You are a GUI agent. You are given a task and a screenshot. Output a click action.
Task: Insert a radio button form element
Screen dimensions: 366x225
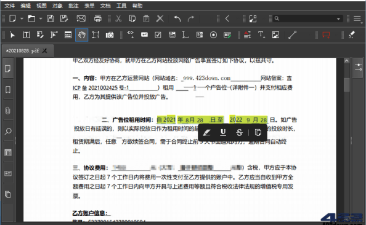[213, 35]
